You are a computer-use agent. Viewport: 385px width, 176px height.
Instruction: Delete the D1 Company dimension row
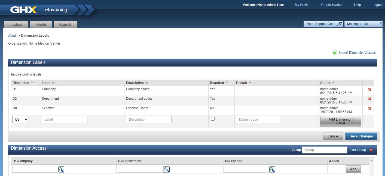369,90
